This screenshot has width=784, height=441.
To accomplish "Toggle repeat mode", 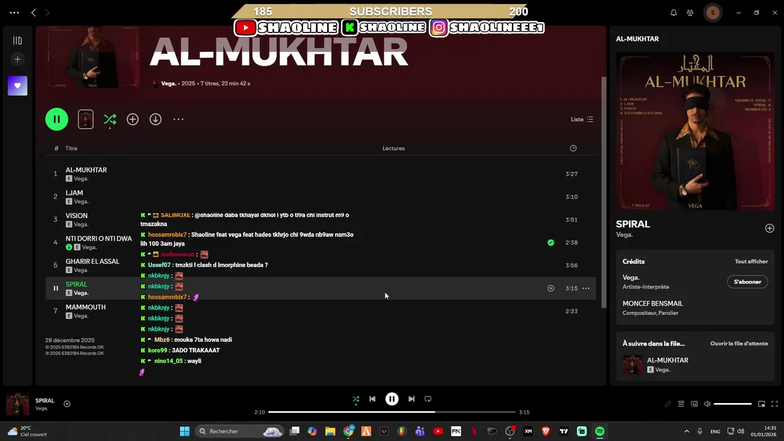I will pos(428,399).
